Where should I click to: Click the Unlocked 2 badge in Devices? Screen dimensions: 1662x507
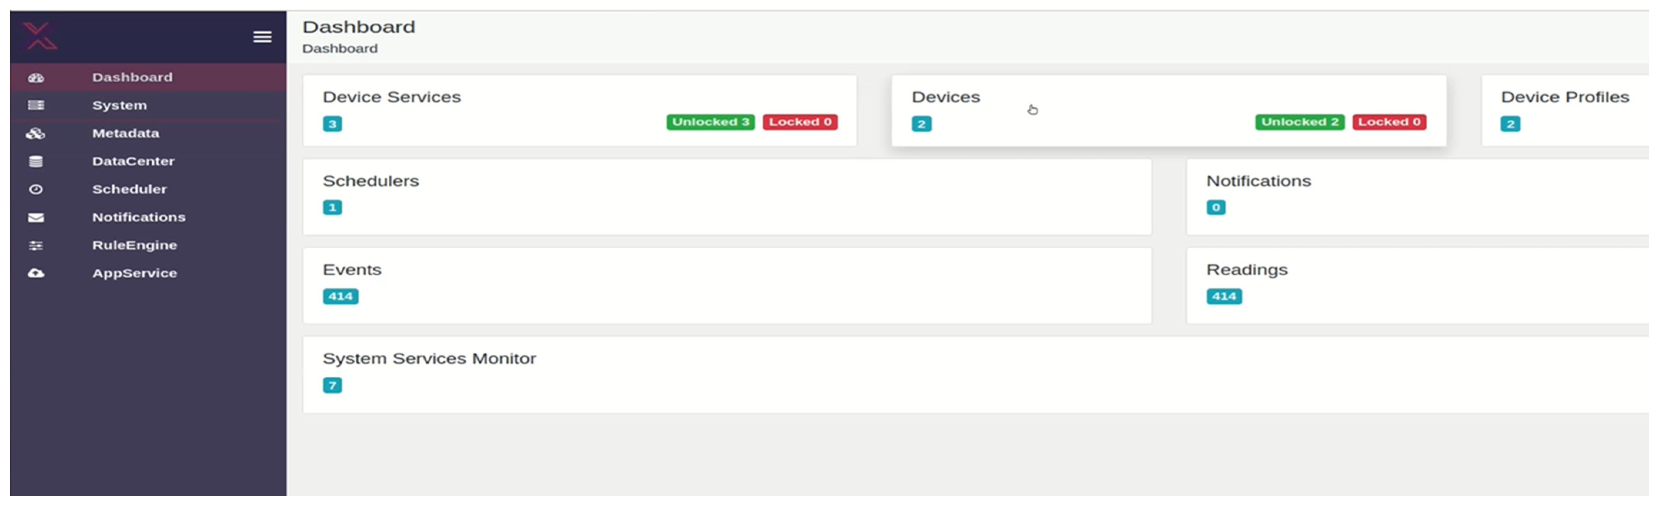click(x=1299, y=122)
